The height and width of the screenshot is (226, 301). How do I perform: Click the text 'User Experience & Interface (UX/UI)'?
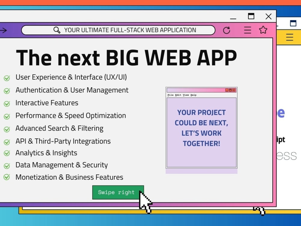click(x=71, y=77)
